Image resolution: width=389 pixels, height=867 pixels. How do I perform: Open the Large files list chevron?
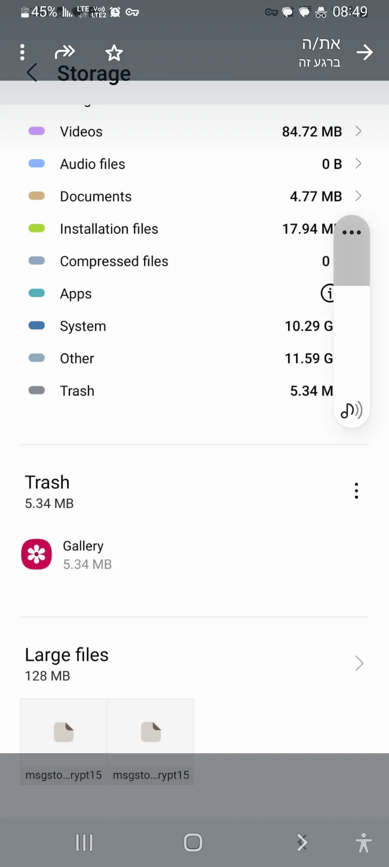point(359,663)
